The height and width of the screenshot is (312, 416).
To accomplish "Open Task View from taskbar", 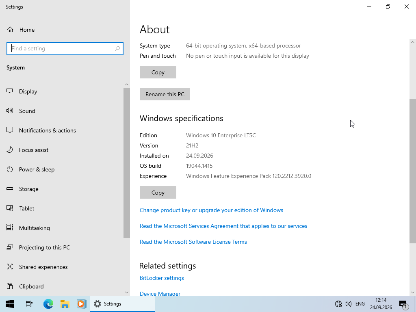I will [29, 304].
